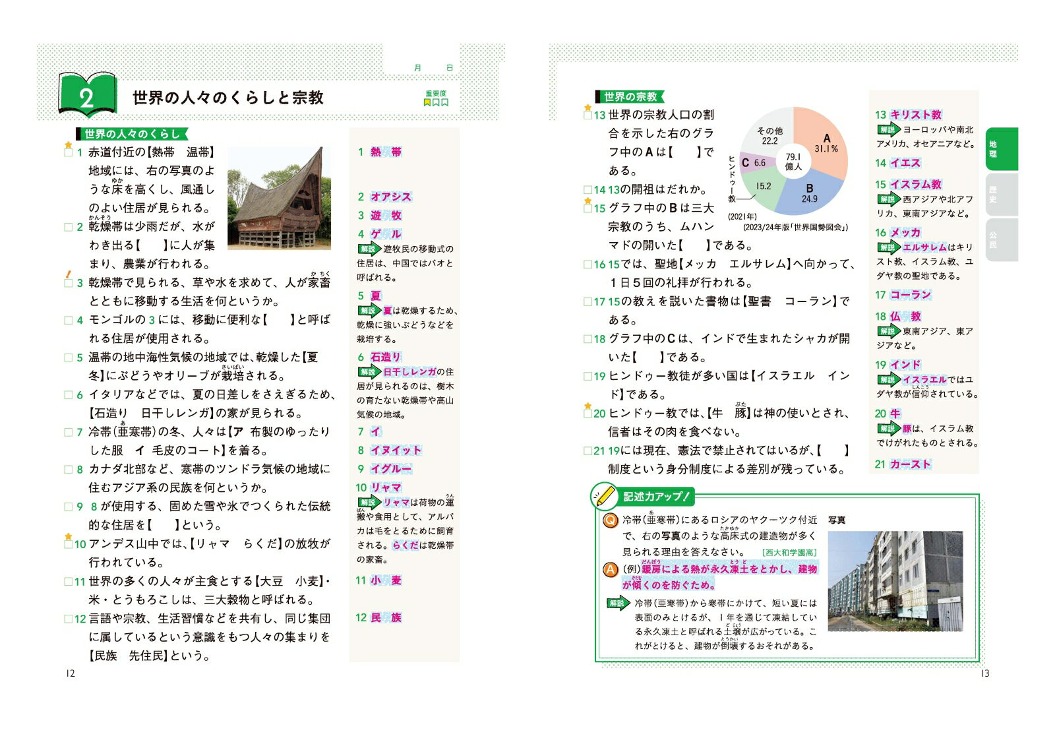This screenshot has height=746, width=1055.
Task: Click the 記述力アップ! banner label
Action: pyautogui.click(x=656, y=497)
